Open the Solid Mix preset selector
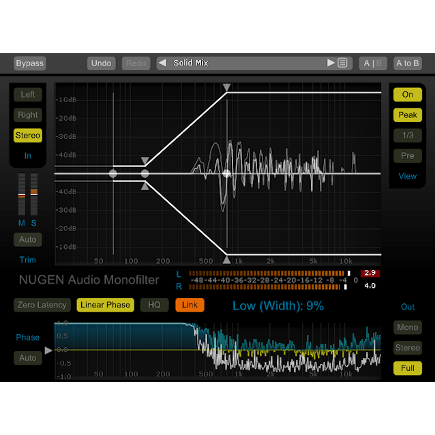The height and width of the screenshot is (435, 435). (245, 63)
